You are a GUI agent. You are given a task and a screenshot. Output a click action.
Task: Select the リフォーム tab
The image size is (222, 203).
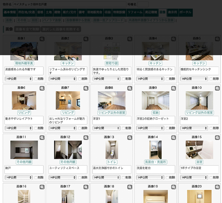coord(135,12)
